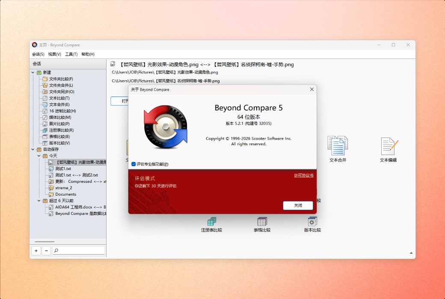Click the first picture path 光影效果-动漫角色.png
The height and width of the screenshot is (299, 445).
(x=165, y=72)
